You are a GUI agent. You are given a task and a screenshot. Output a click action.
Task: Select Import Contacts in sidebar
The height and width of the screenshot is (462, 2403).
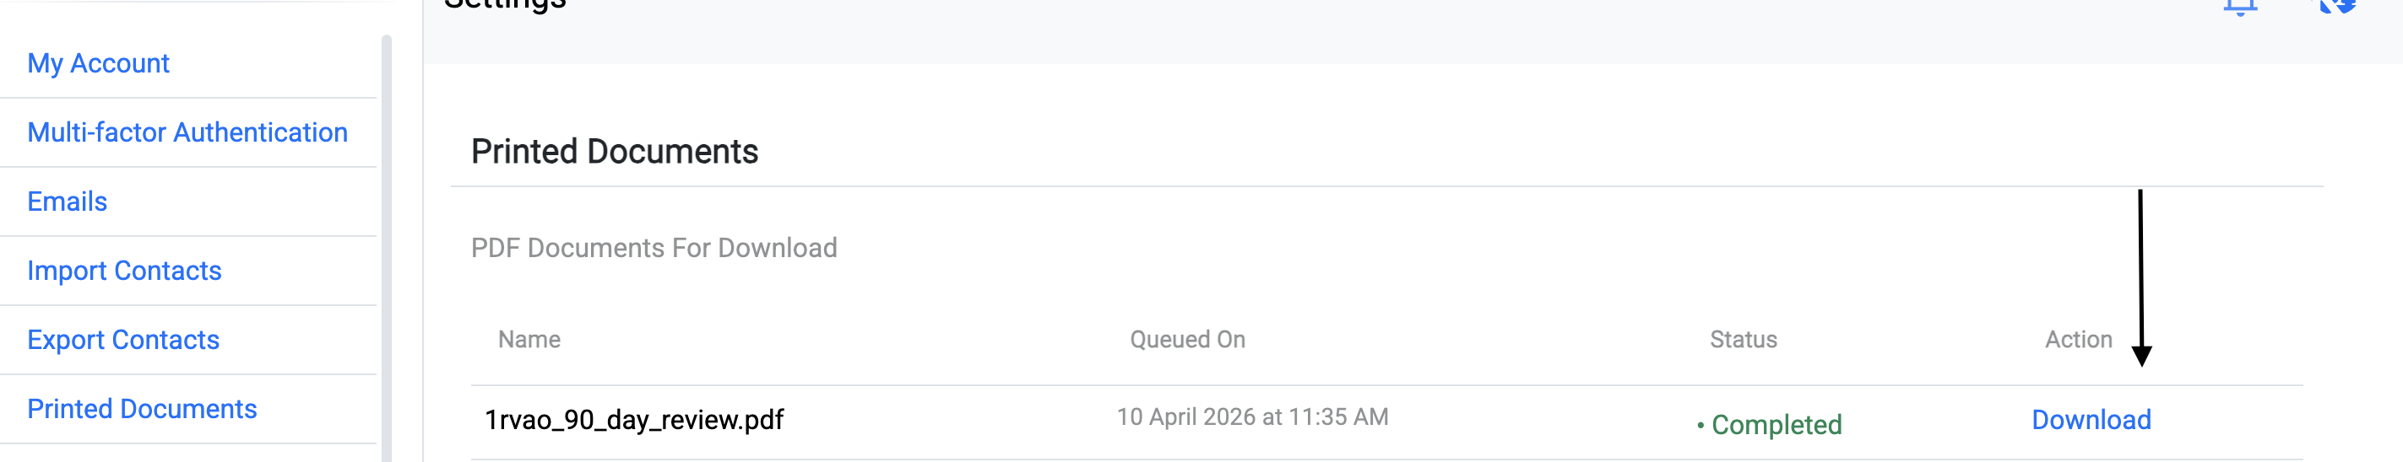coord(124,270)
